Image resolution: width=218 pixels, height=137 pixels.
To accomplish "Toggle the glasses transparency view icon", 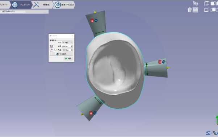I will [195, 10].
